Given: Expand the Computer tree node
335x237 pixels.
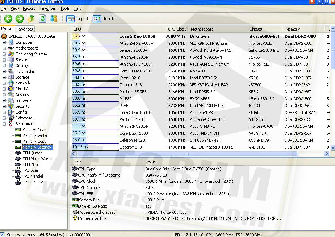Looking at the screenshot, I should pyautogui.click(x=4, y=43).
